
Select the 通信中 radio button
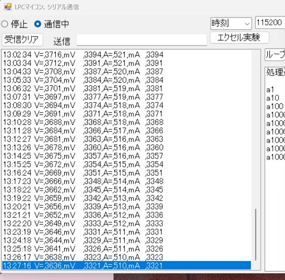point(38,24)
